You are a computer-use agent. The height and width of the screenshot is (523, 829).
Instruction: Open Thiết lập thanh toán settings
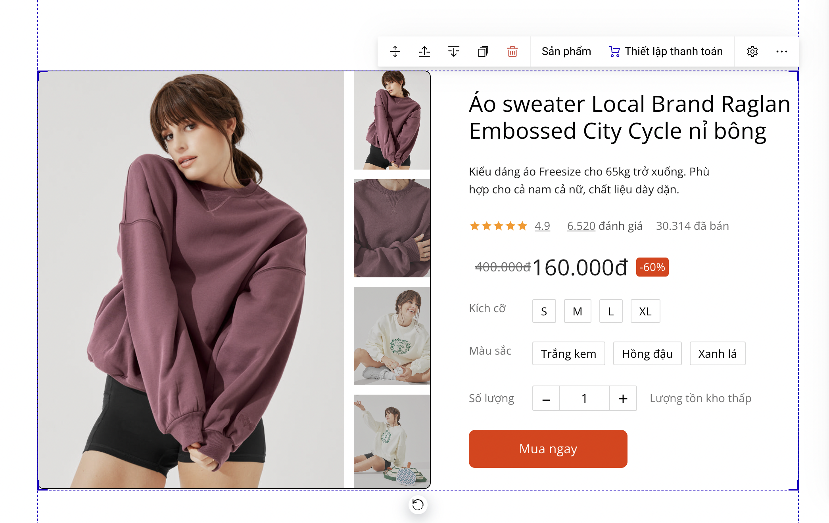click(x=666, y=52)
